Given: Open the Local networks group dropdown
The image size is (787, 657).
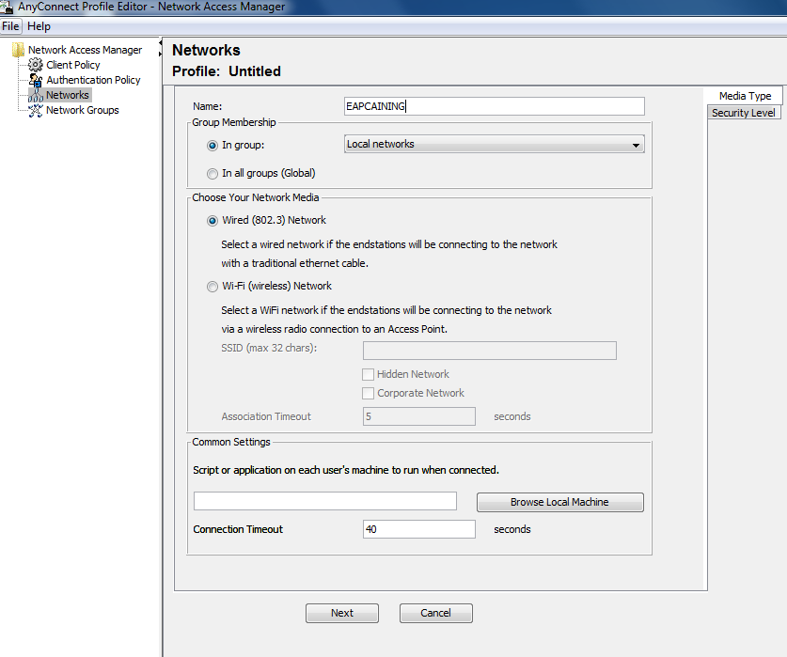Looking at the screenshot, I should (495, 144).
